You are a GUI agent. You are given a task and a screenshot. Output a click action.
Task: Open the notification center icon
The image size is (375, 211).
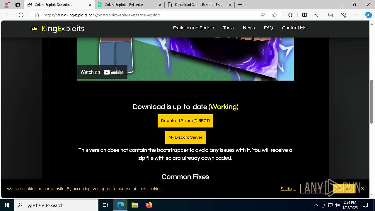(x=365, y=205)
